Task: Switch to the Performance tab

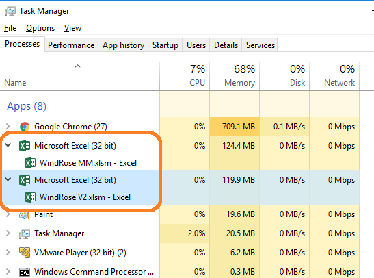Action: coord(71,45)
